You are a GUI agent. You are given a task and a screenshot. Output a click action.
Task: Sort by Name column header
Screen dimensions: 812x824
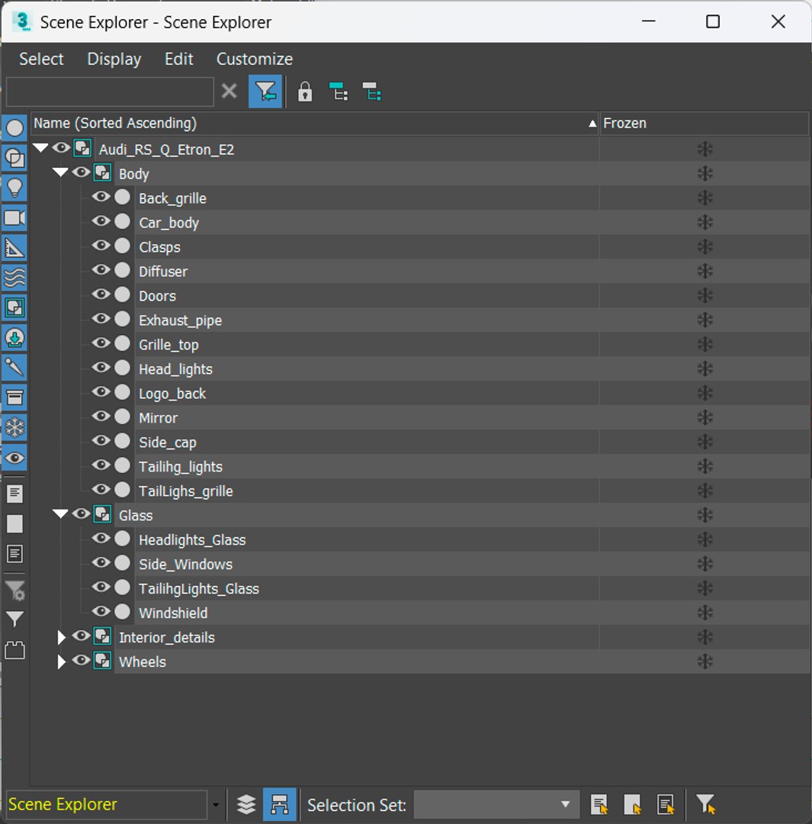315,124
